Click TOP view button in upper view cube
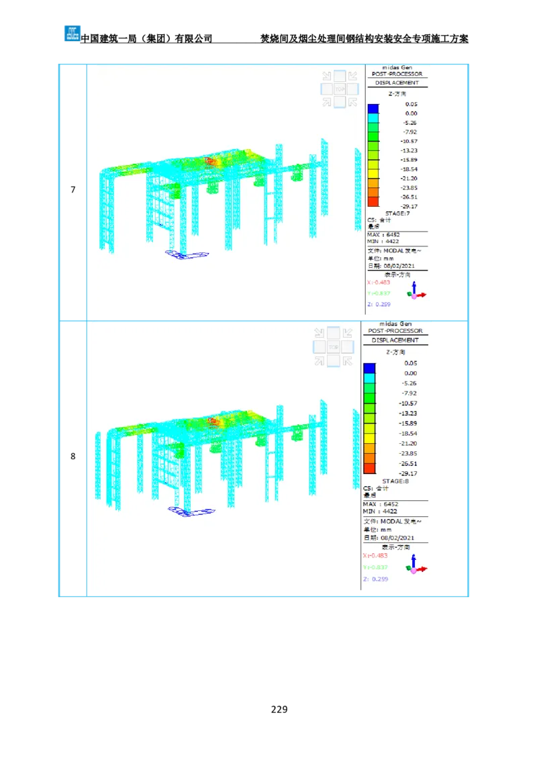This screenshot has width=537, height=760. [340, 89]
